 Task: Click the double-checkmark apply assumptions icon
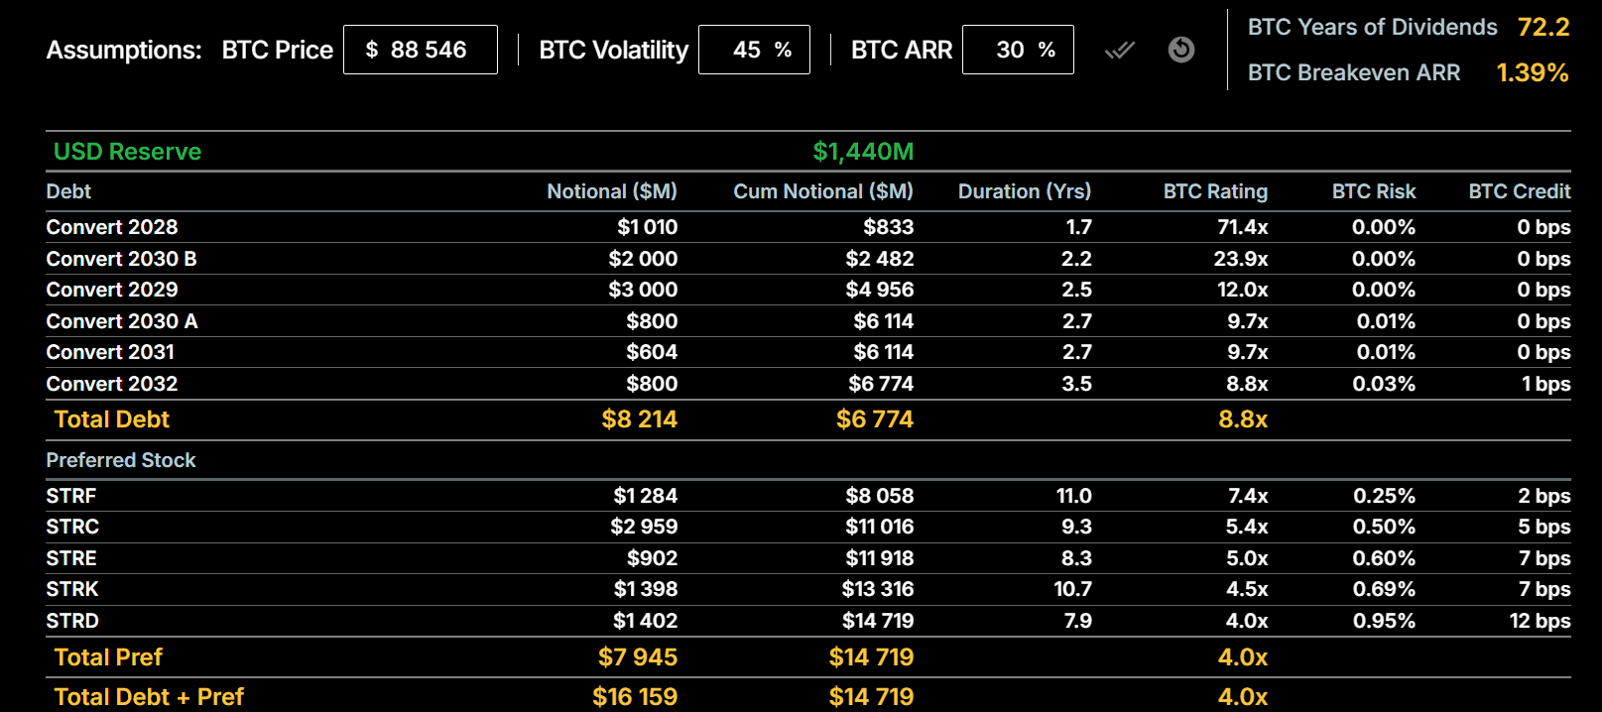(x=1120, y=50)
